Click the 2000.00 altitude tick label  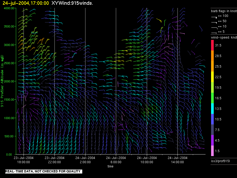[9, 81]
